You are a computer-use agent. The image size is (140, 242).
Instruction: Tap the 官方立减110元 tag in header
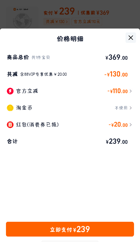coord(87,22)
